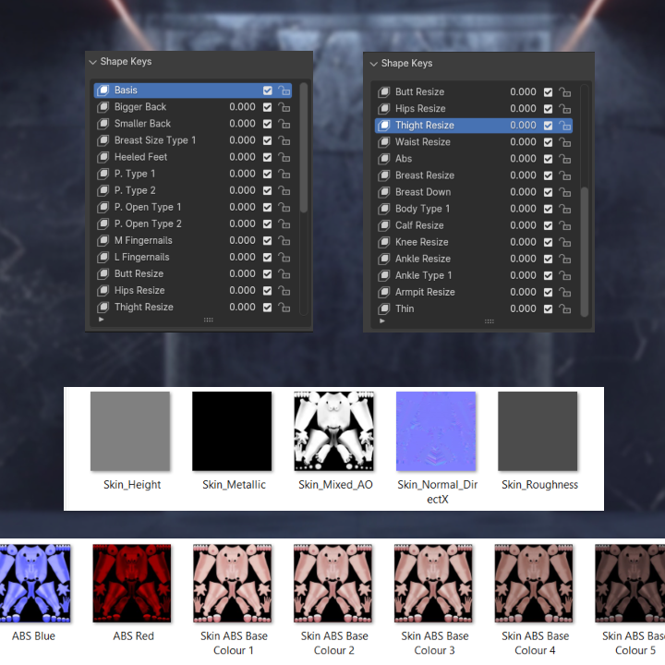Toggle lock icon on Basis row
This screenshot has width=665, height=665.
click(284, 91)
